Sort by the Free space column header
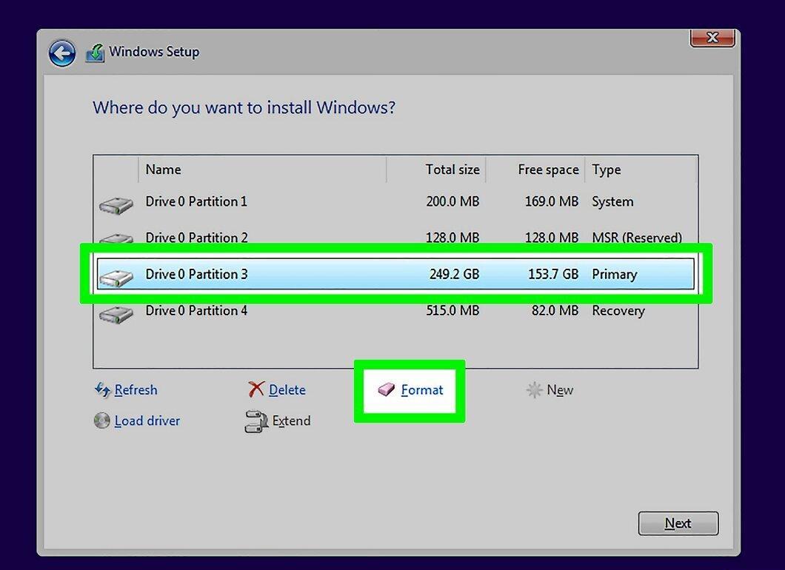The height and width of the screenshot is (570, 785). (535, 170)
